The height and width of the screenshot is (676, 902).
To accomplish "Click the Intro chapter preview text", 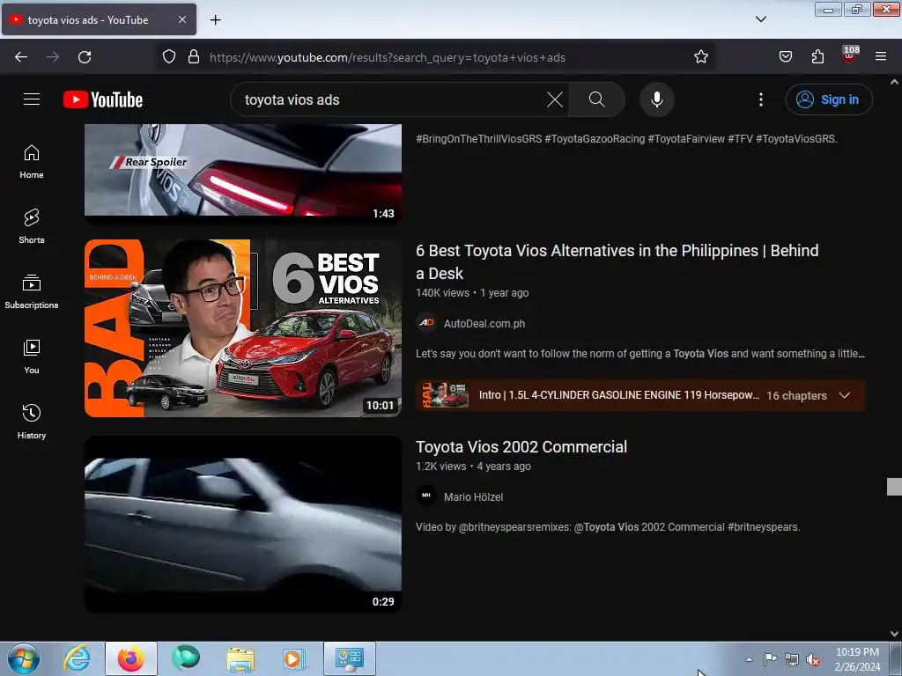I will 619,395.
